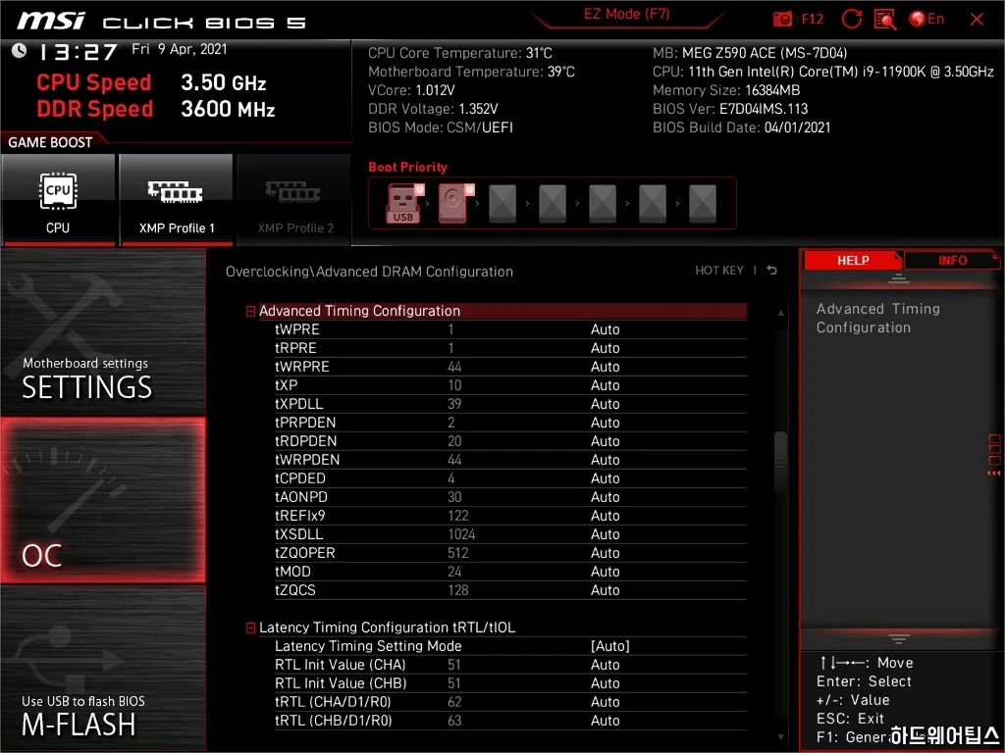Screen dimensions: 1005x753
Task: Change language via the En globe icon
Action: (x=926, y=19)
